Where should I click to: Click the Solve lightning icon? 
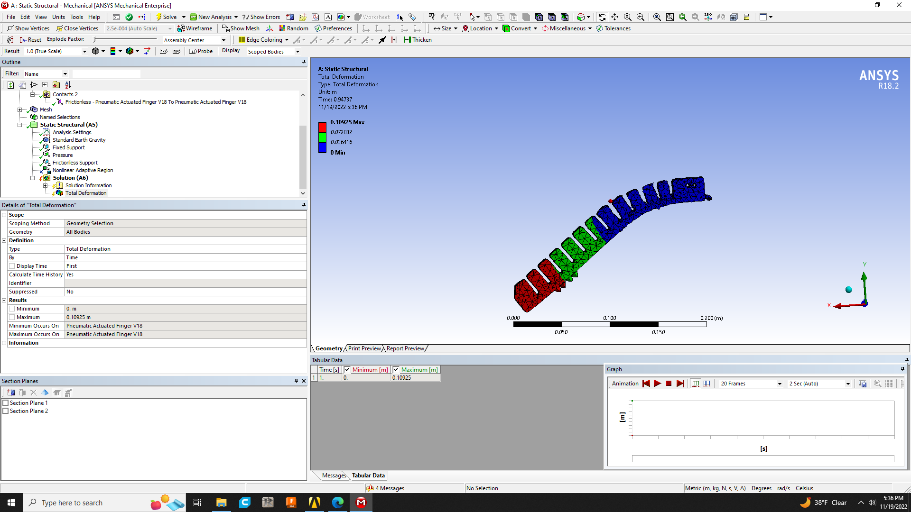pyautogui.click(x=159, y=17)
